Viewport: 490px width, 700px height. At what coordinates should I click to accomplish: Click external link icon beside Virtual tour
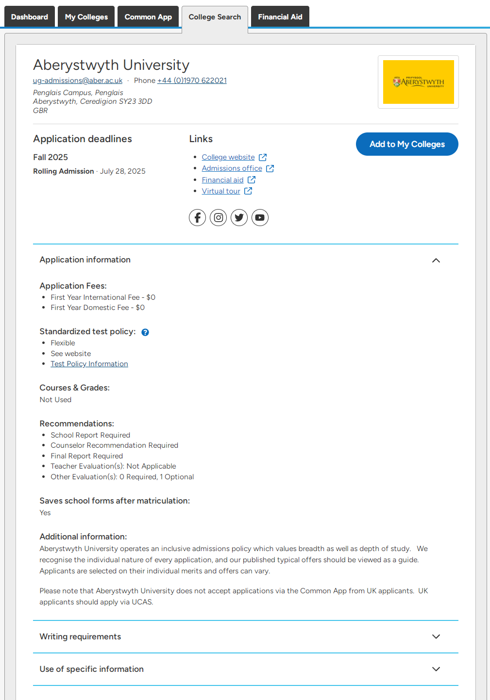[248, 191]
